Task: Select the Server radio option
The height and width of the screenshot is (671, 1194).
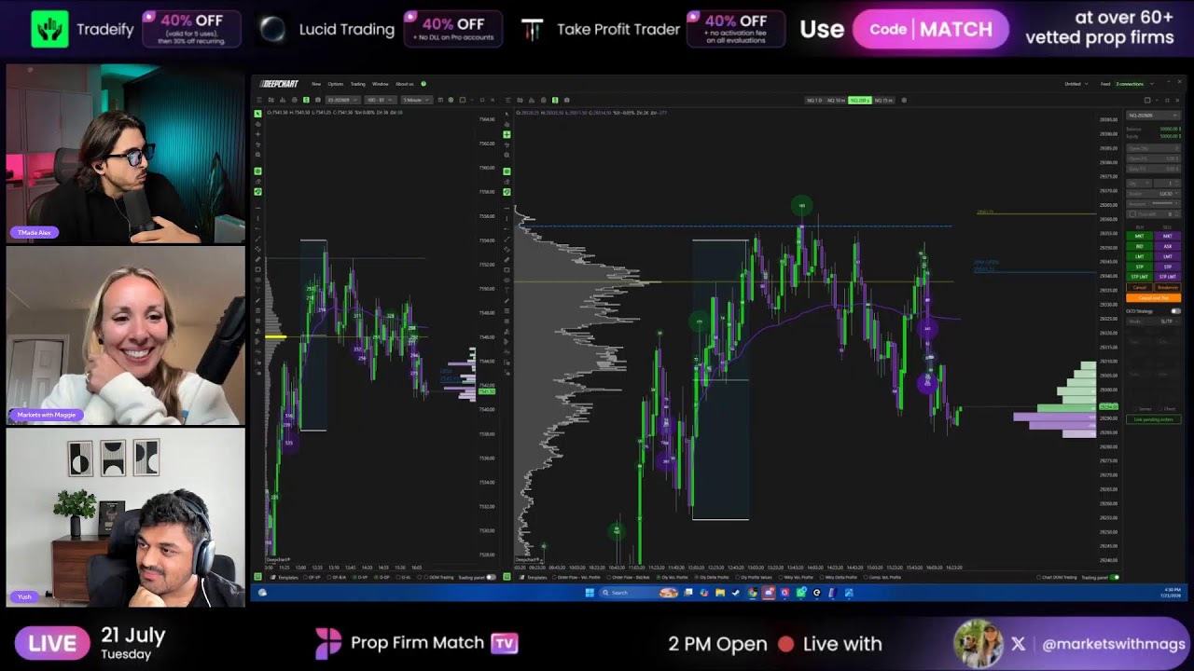Action: 1142,409
